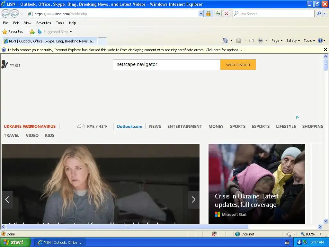This screenshot has width=329, height=247.
Task: Expand the address bar history dropdown
Action: click(201, 14)
